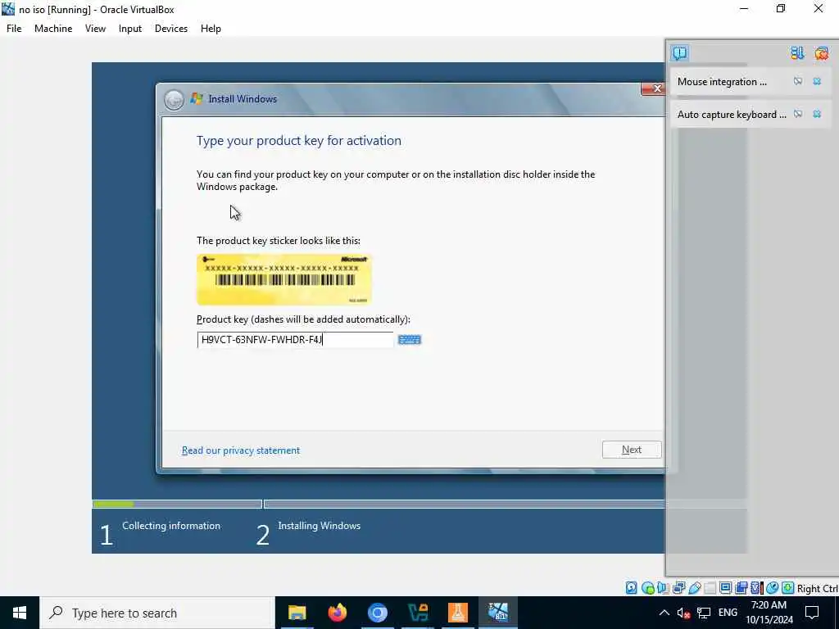Image resolution: width=839 pixels, height=629 pixels.
Task: Open the Read our privacy statement link
Action: (241, 450)
